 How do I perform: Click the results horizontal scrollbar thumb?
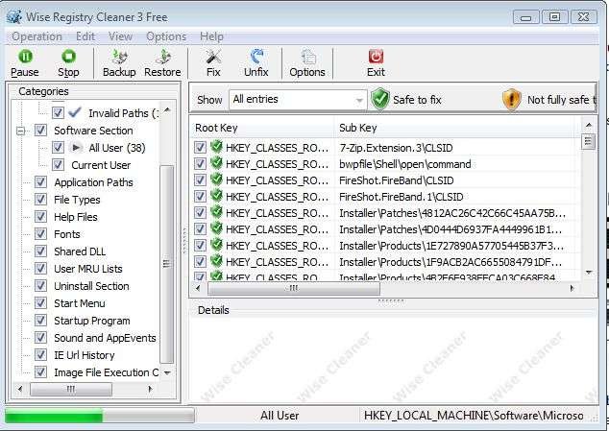click(x=294, y=288)
